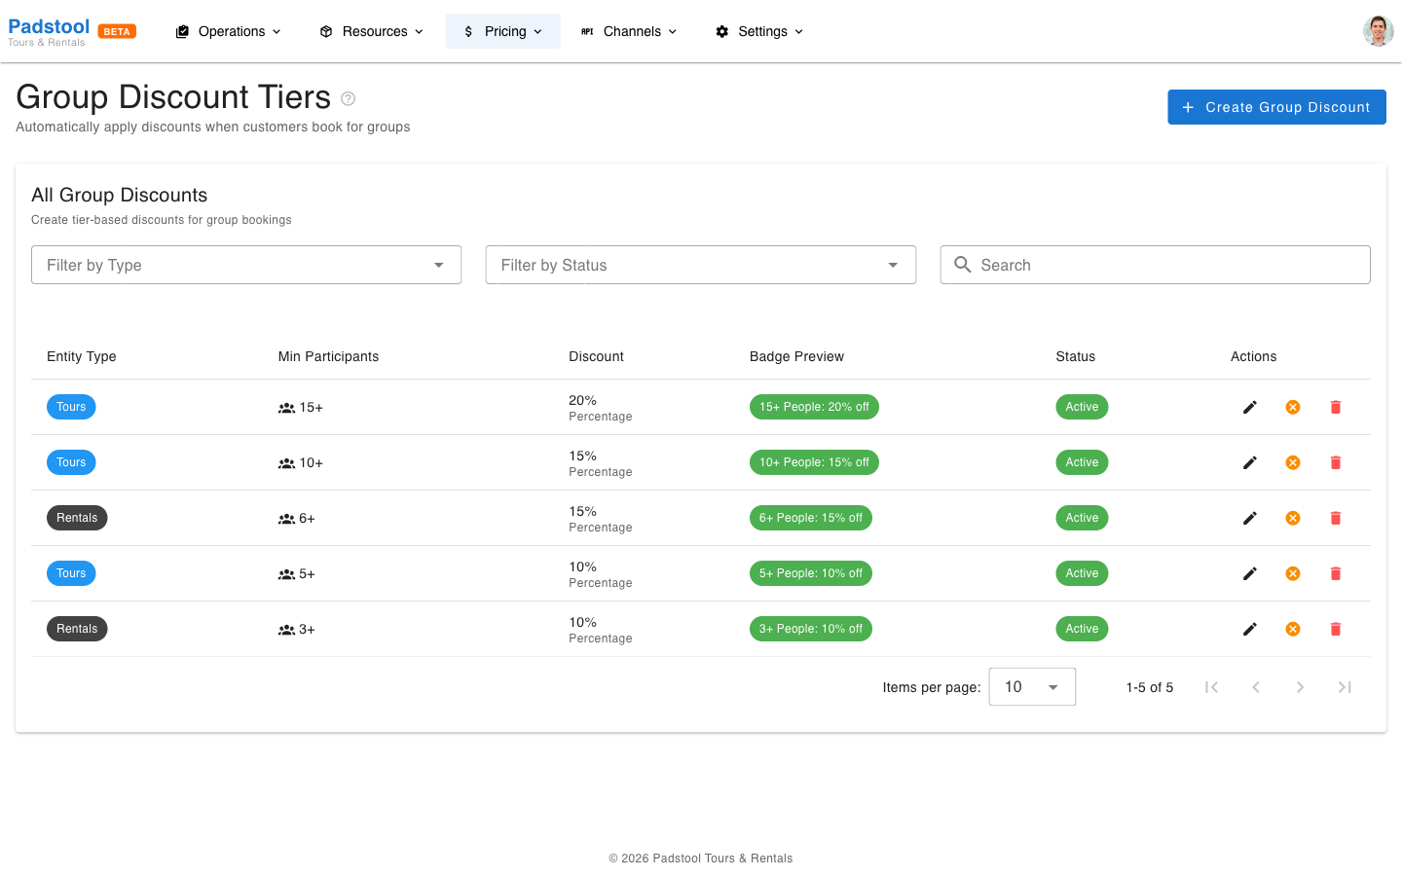
Task: Open the Settings menu
Action: click(x=759, y=31)
